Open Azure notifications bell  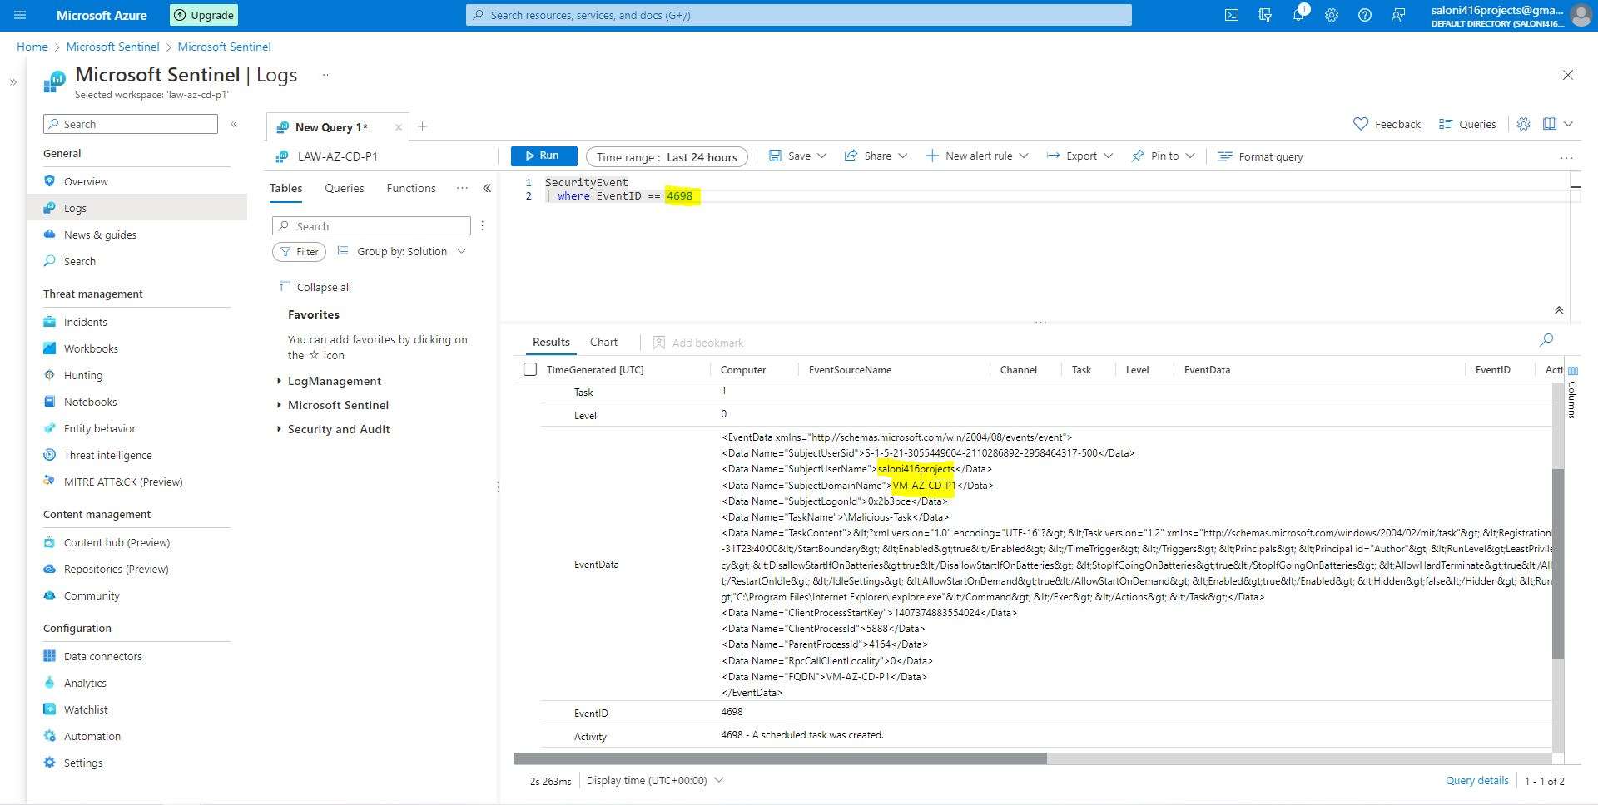[1298, 14]
